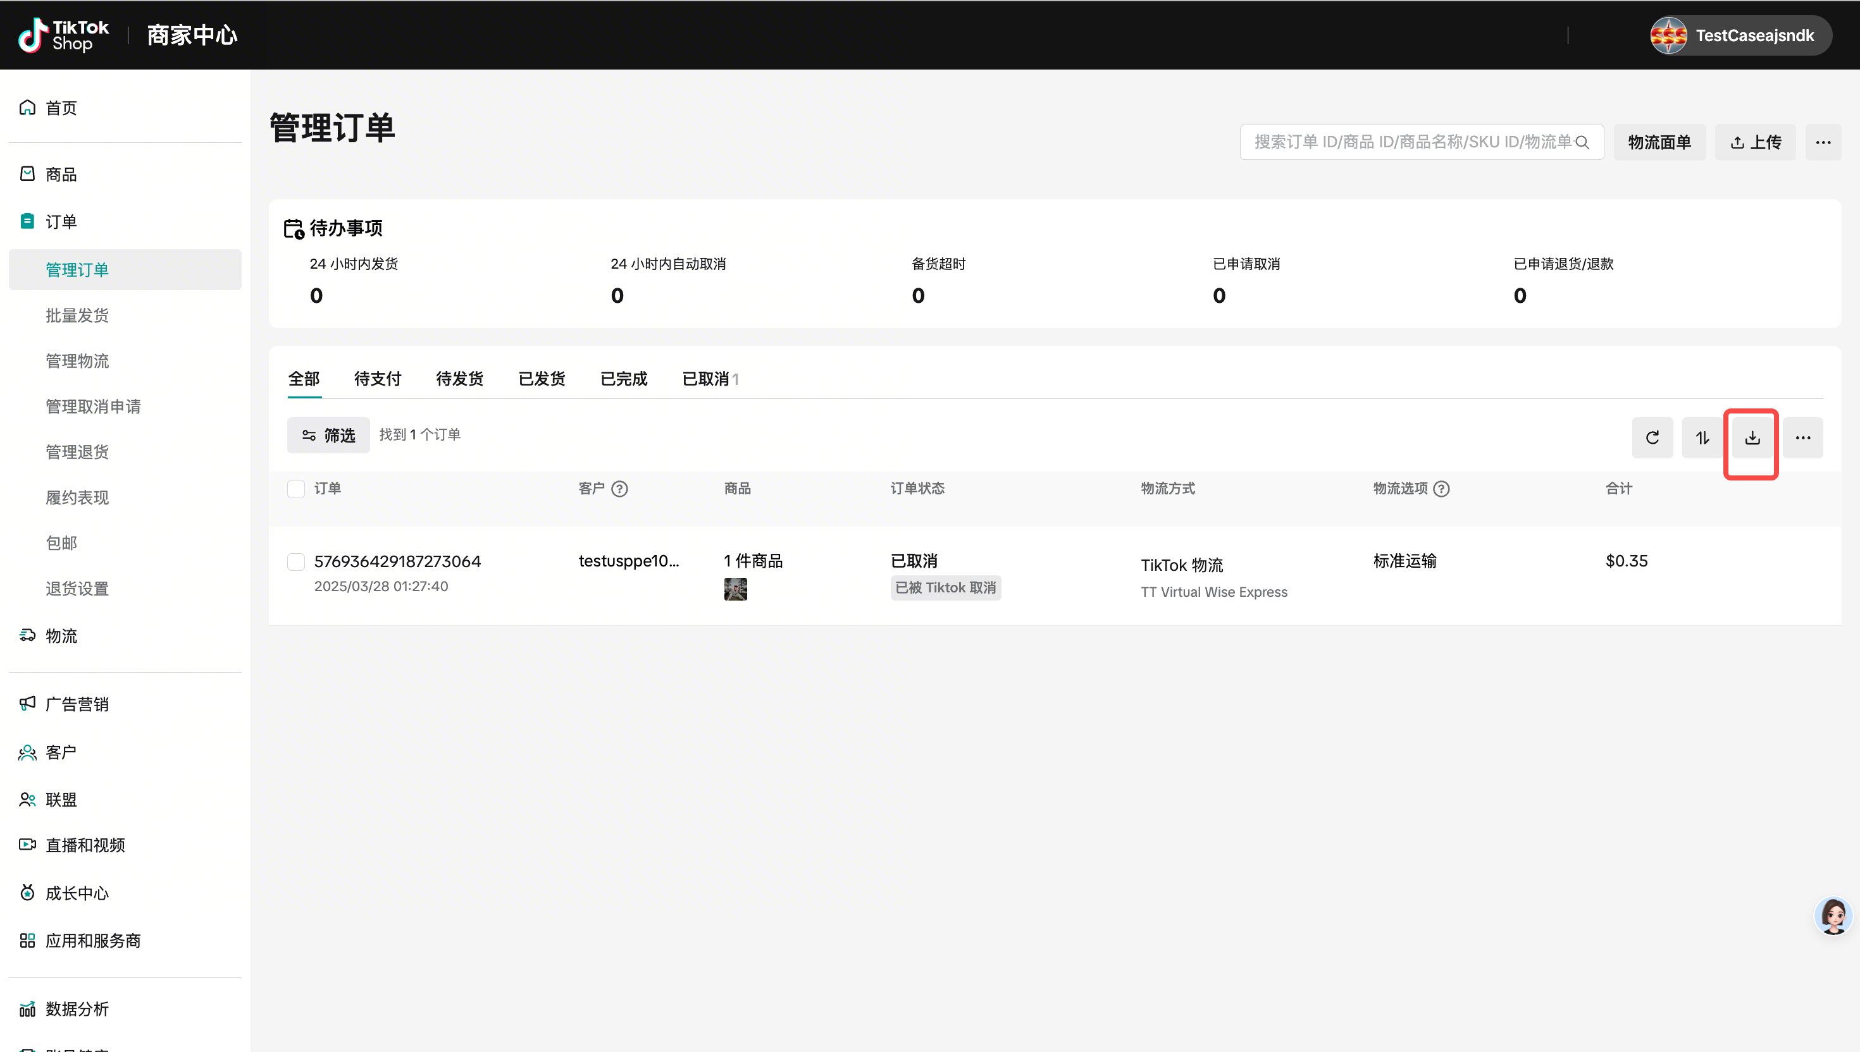This screenshot has height=1052, width=1860.
Task: Click the refresh orders icon
Action: [x=1652, y=438]
